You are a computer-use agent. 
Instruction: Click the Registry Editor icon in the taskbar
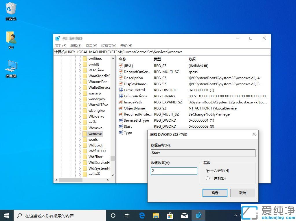[198, 215]
